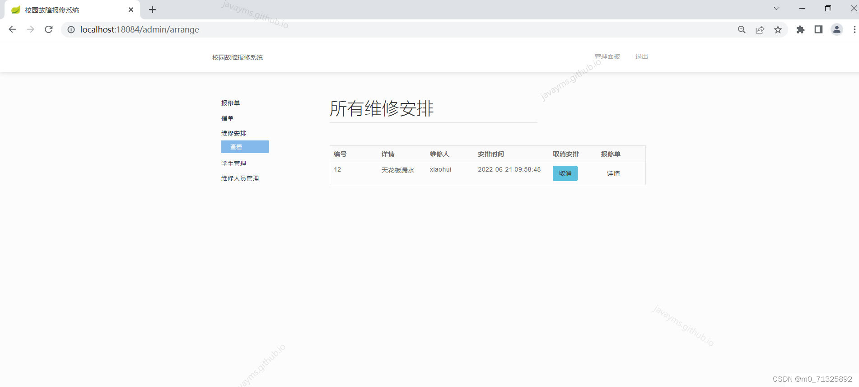Screen dimensions: 859x387
Task: Click the zoom magnifier icon in address bar
Action: point(742,29)
